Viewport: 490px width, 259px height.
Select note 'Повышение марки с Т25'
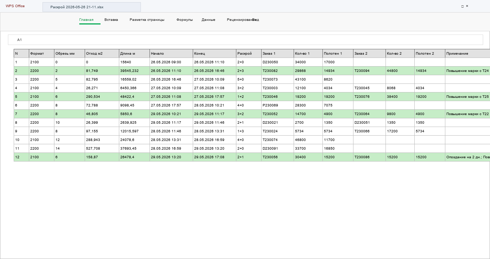click(x=468, y=97)
